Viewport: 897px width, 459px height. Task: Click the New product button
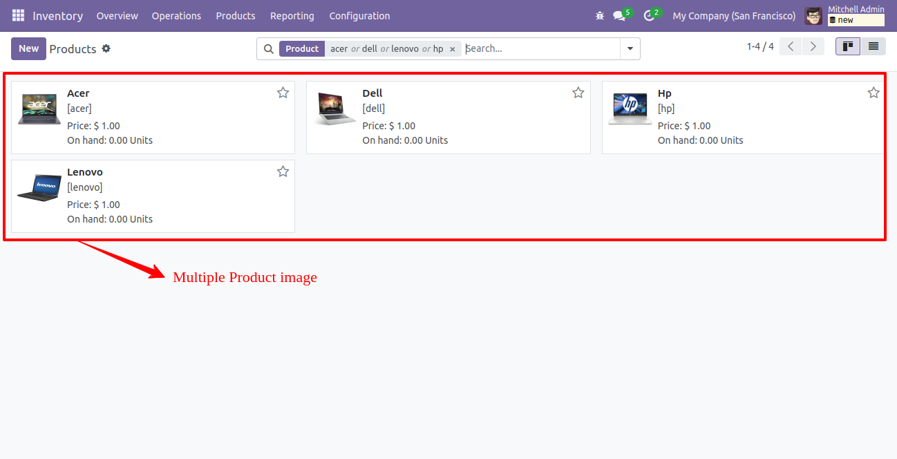point(28,48)
